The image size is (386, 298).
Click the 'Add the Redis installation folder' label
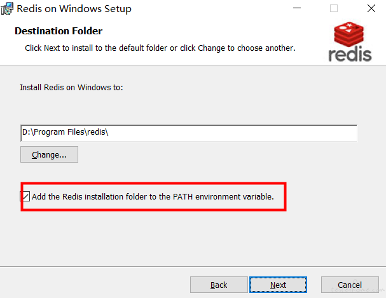153,197
